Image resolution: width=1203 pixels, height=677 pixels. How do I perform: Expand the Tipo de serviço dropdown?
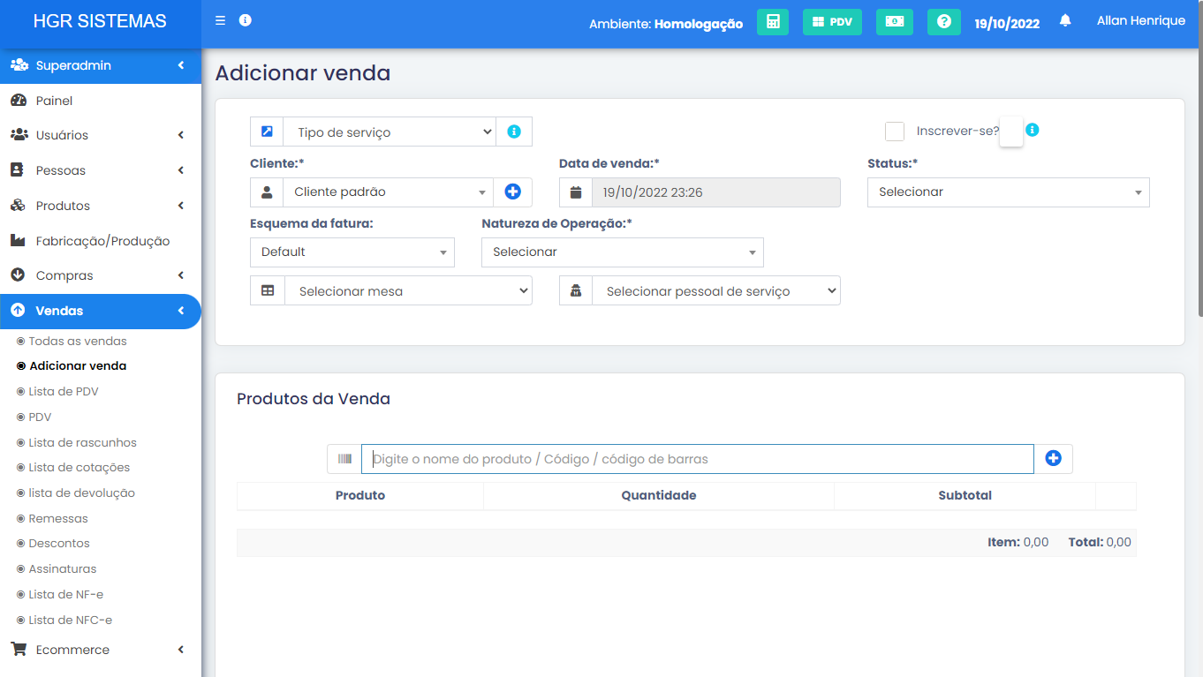click(390, 132)
